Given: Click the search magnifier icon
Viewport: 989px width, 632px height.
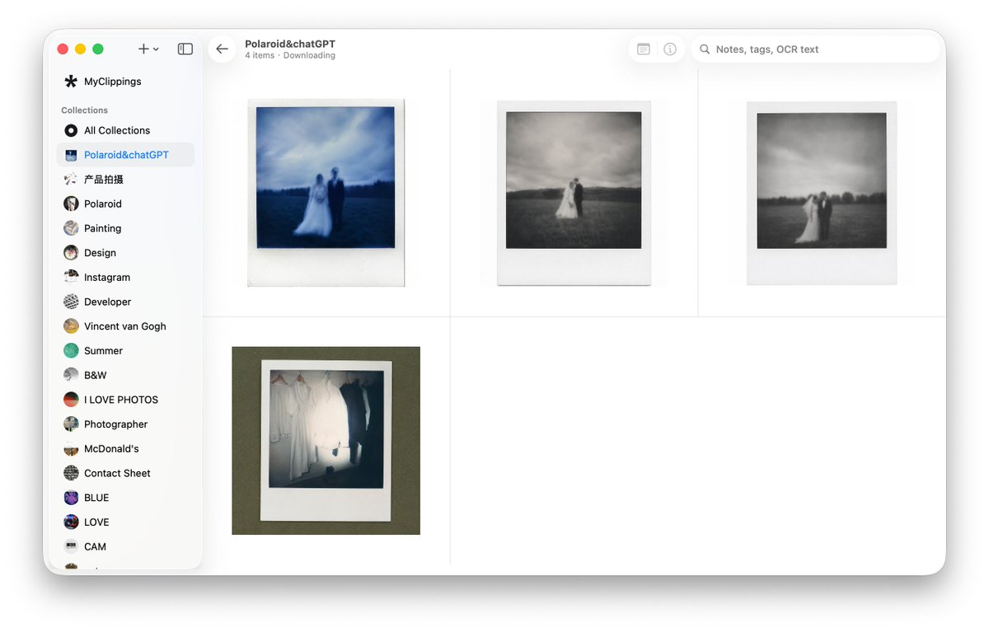Looking at the screenshot, I should coord(705,49).
